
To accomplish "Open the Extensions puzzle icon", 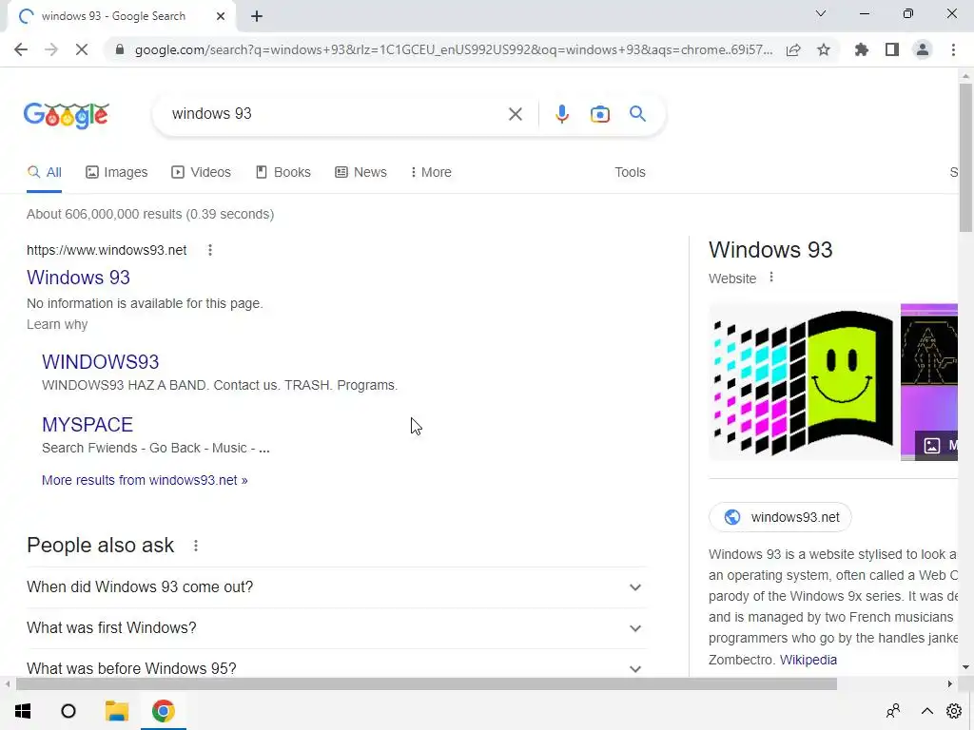I will (862, 49).
